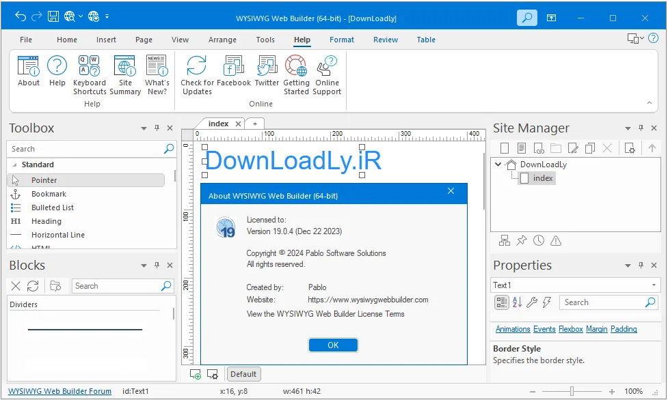The height and width of the screenshot is (400, 668).
Task: Open Online Support
Action: click(327, 75)
